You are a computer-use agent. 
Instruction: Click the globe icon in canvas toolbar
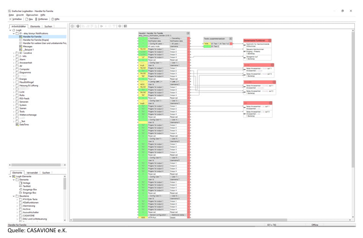point(78,26)
